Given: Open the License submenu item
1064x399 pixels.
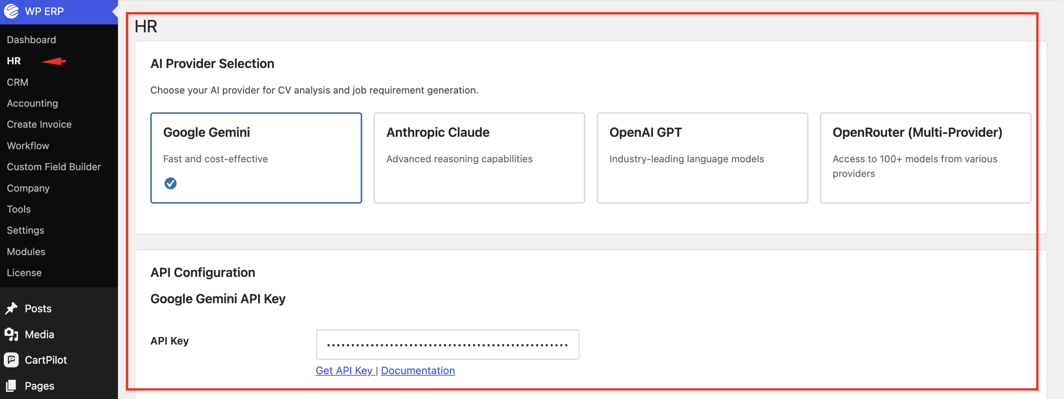Looking at the screenshot, I should (24, 273).
